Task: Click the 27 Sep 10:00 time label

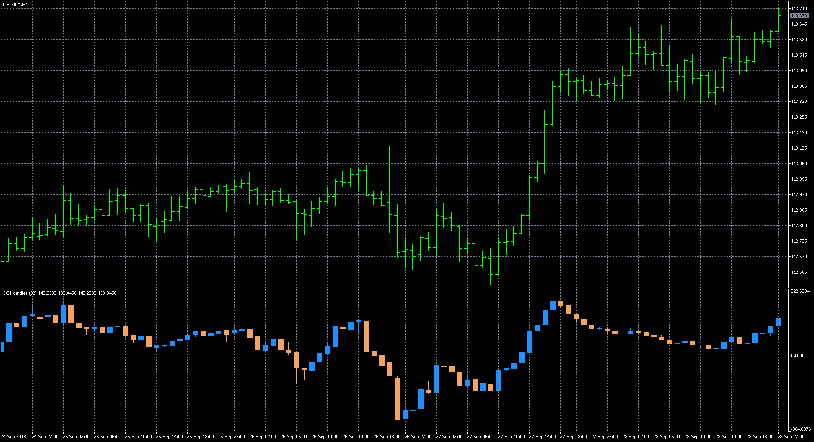Action: (x=511, y=437)
